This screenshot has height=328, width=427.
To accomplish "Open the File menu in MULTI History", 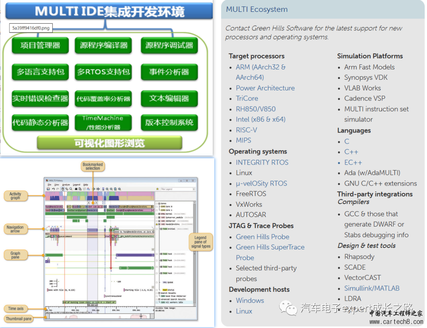I will tap(49, 185).
